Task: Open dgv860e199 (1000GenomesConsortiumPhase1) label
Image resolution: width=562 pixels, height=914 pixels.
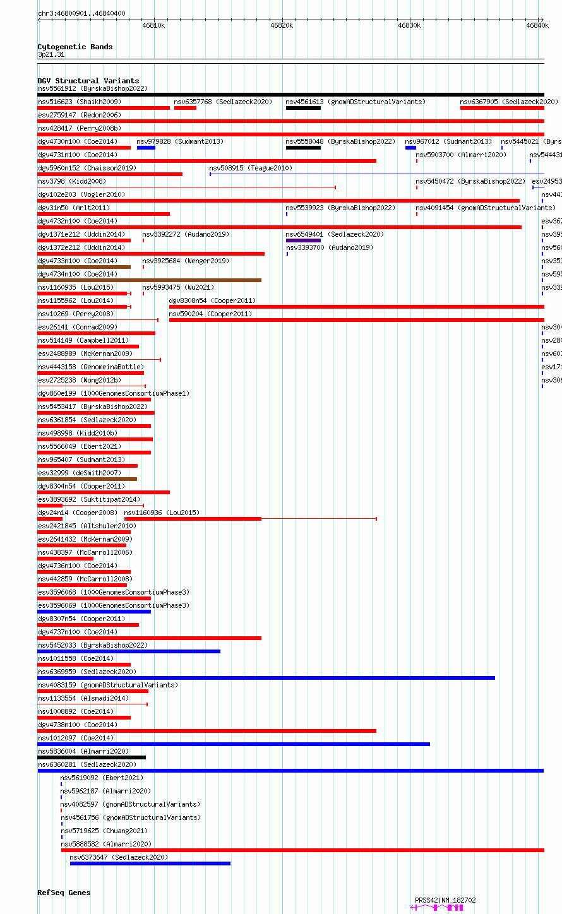Action: coord(113,393)
